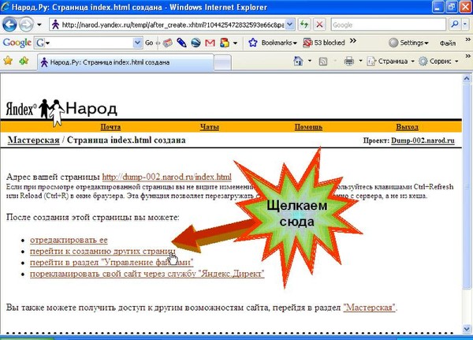Click the Internet Explorer title bar icon

point(6,6)
